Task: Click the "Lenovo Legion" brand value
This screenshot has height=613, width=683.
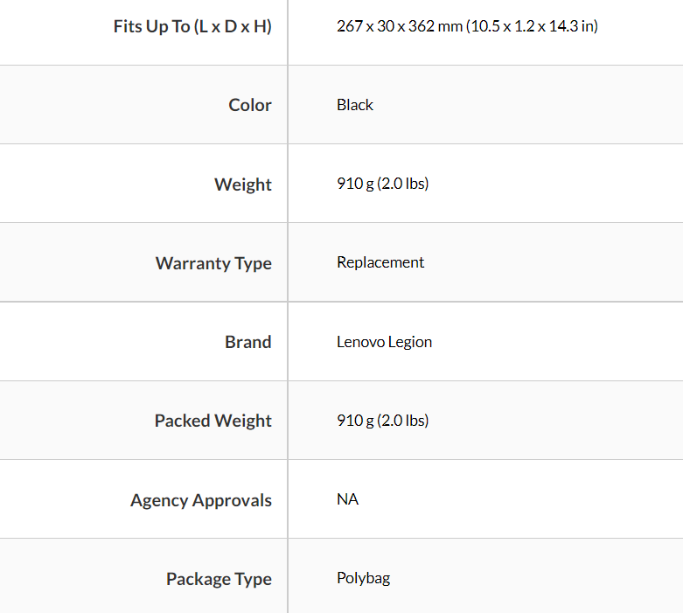Action: click(x=384, y=342)
